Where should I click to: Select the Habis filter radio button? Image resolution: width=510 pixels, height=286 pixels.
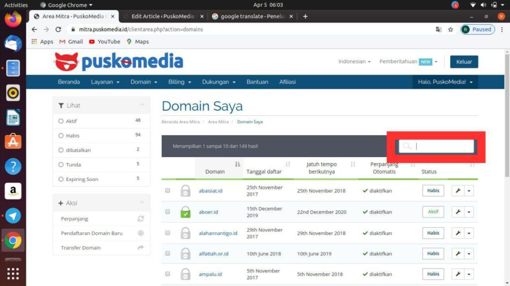pos(61,135)
